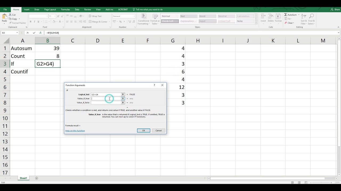Toggle Merge & Center
Viewport: 341px width, 191px height.
click(98, 21)
